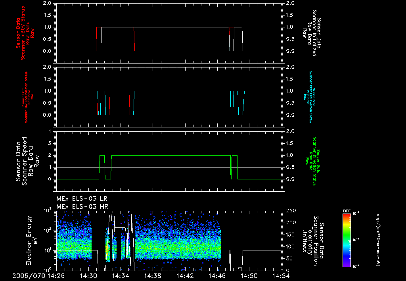
Task: Click the 14:42 time axis label
Action: coord(185,276)
